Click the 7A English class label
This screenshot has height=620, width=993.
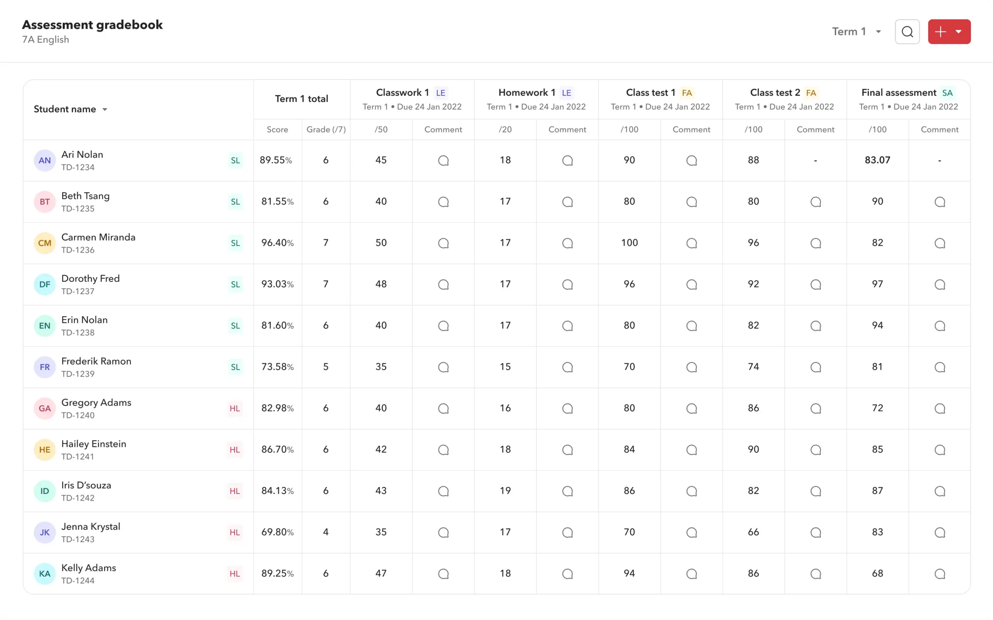(46, 39)
